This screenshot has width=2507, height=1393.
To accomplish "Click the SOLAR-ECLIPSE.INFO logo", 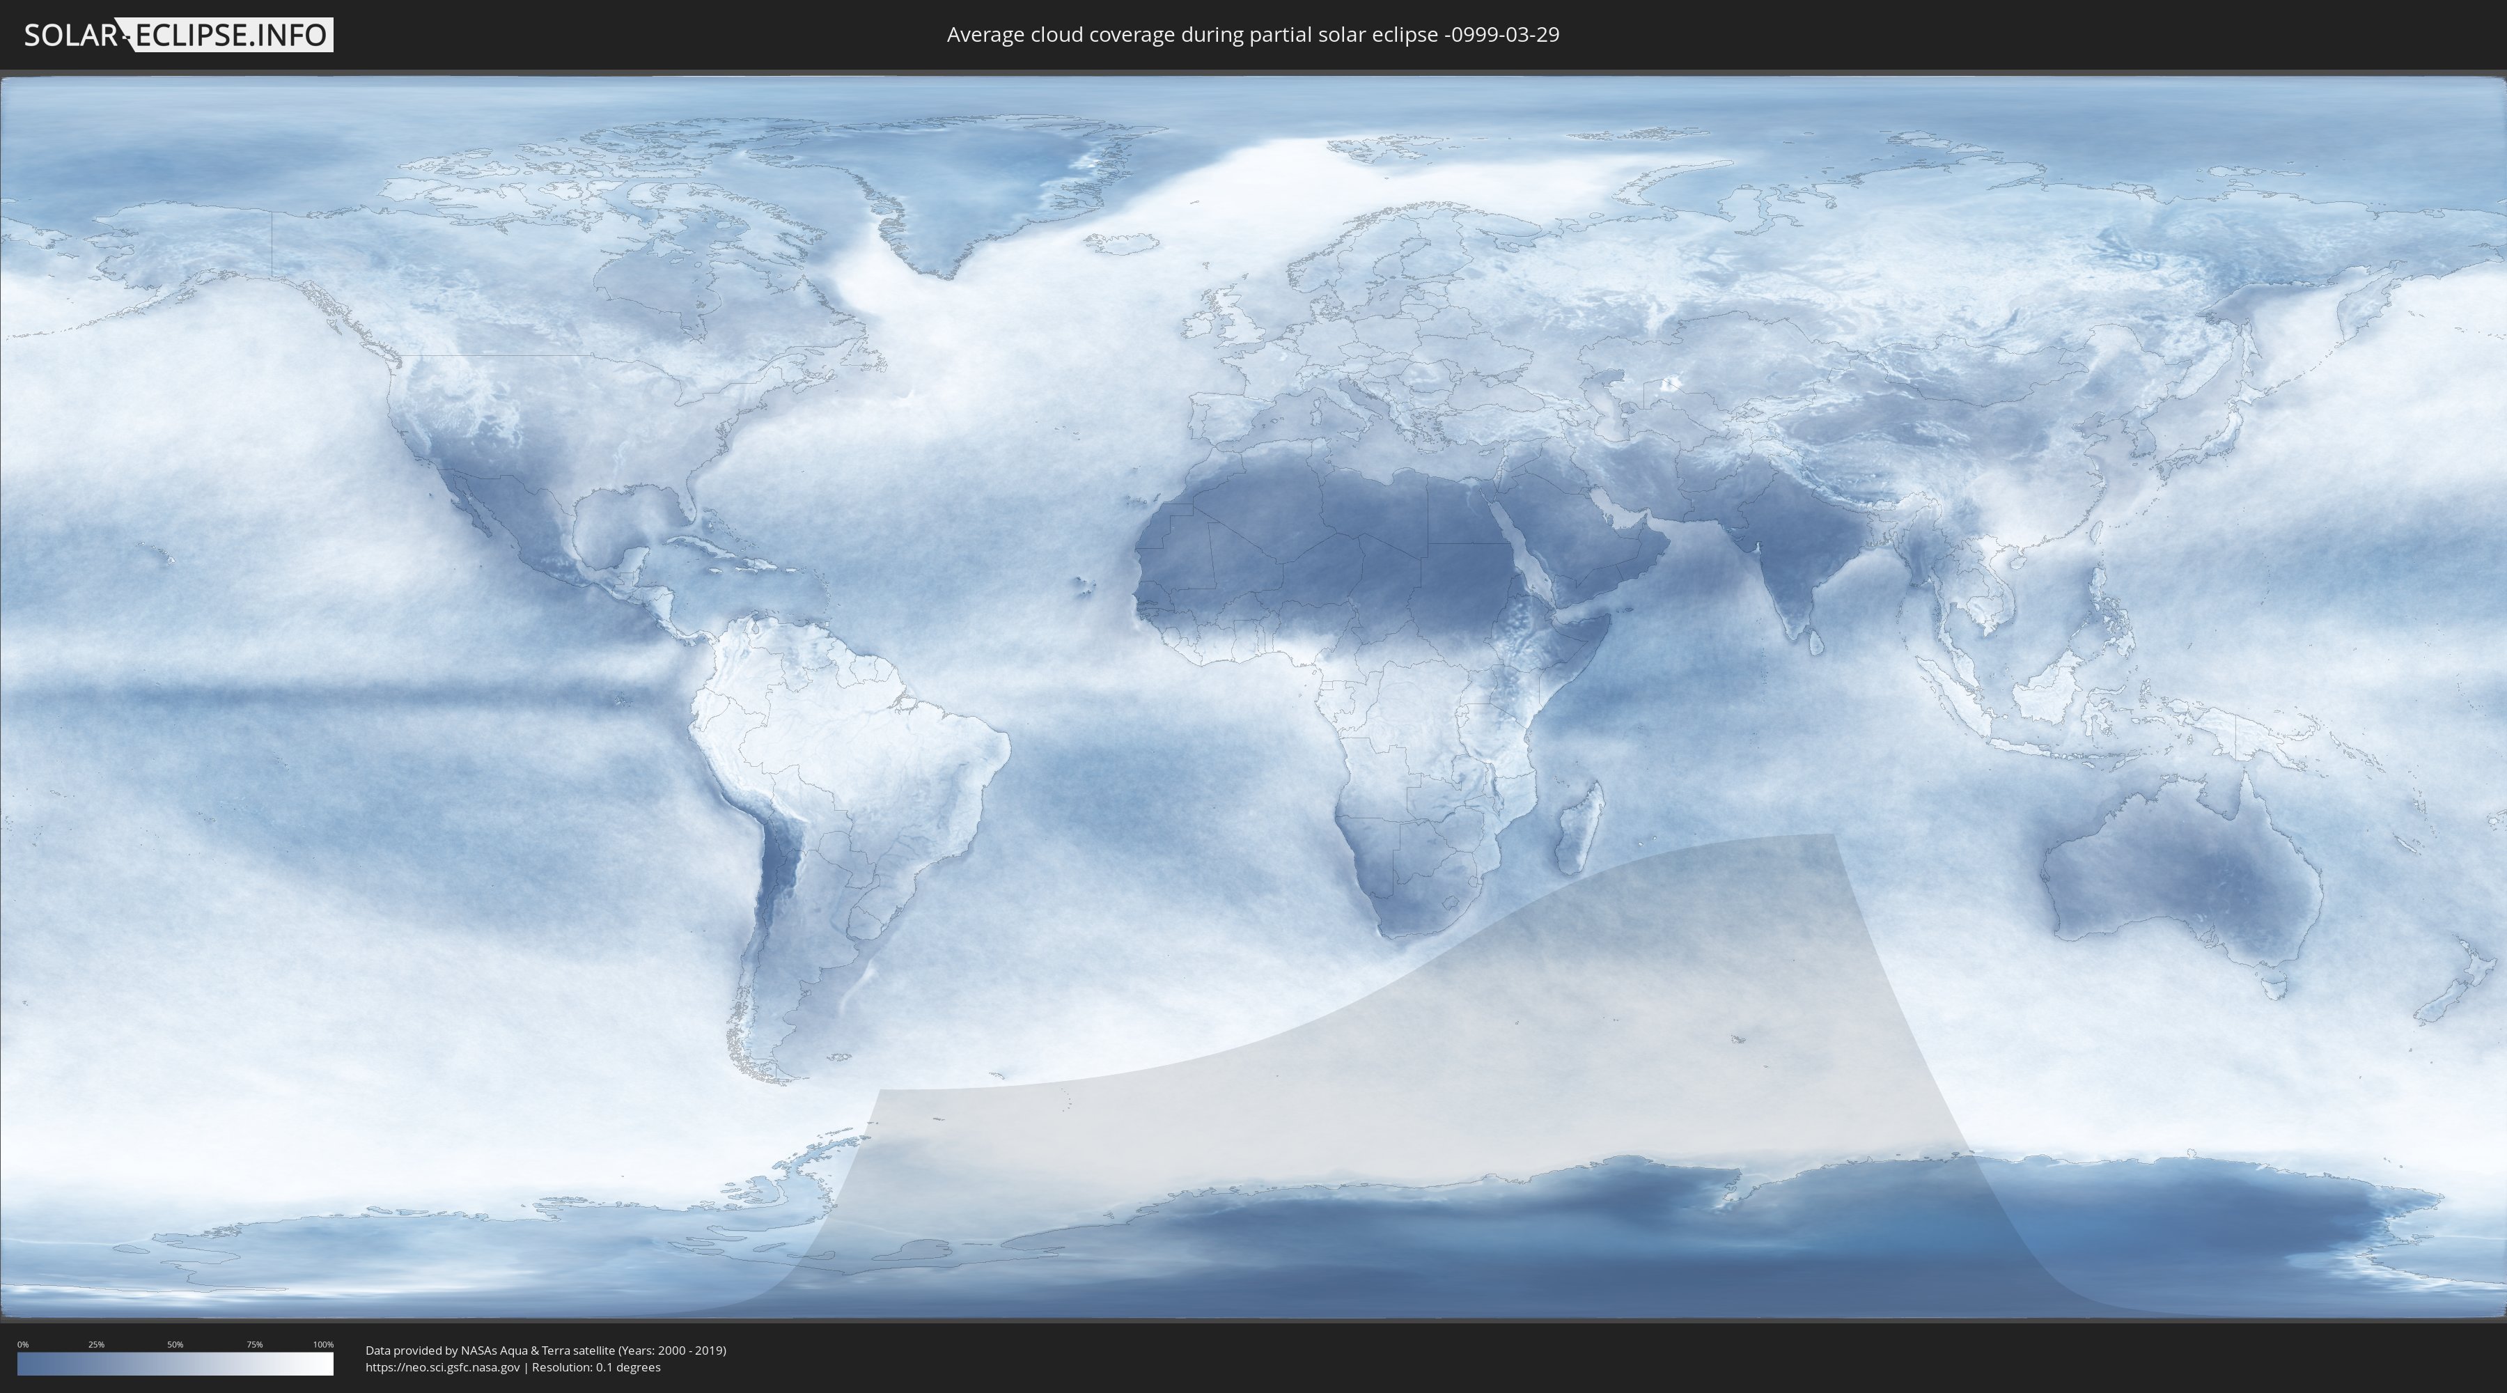I will pos(178,35).
